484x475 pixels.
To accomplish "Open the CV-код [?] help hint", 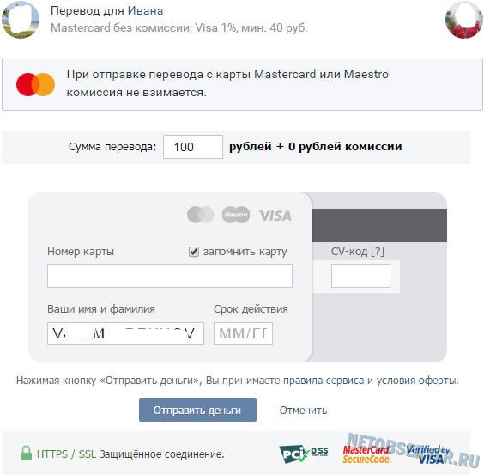I will [x=378, y=252].
